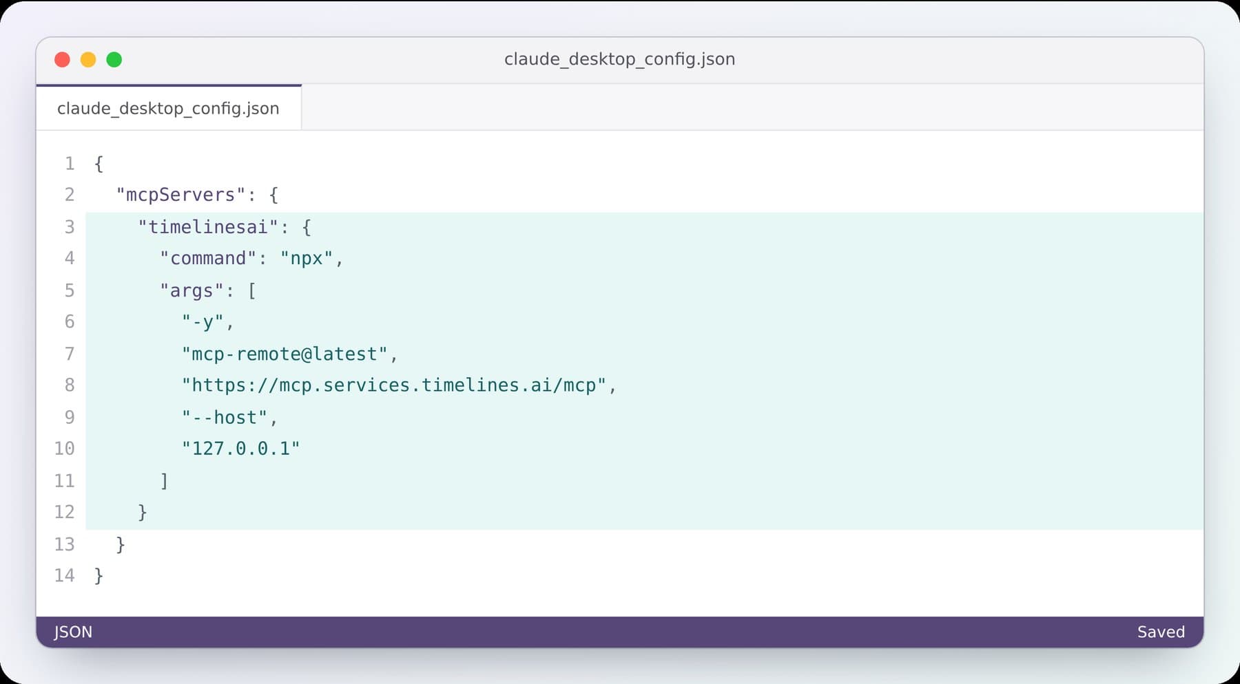Screen dimensions: 1240x684
Task: Click the "mcpServers" key on line 2
Action: coord(181,195)
